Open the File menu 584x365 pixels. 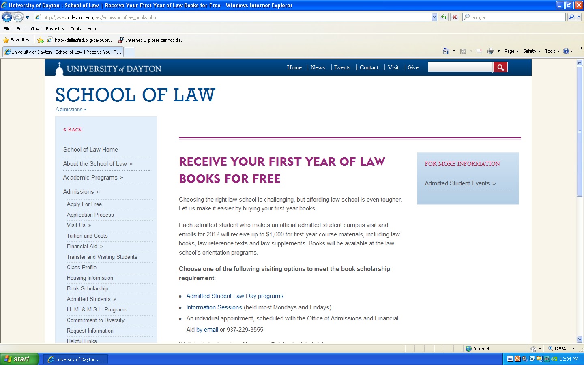[x=7, y=29]
